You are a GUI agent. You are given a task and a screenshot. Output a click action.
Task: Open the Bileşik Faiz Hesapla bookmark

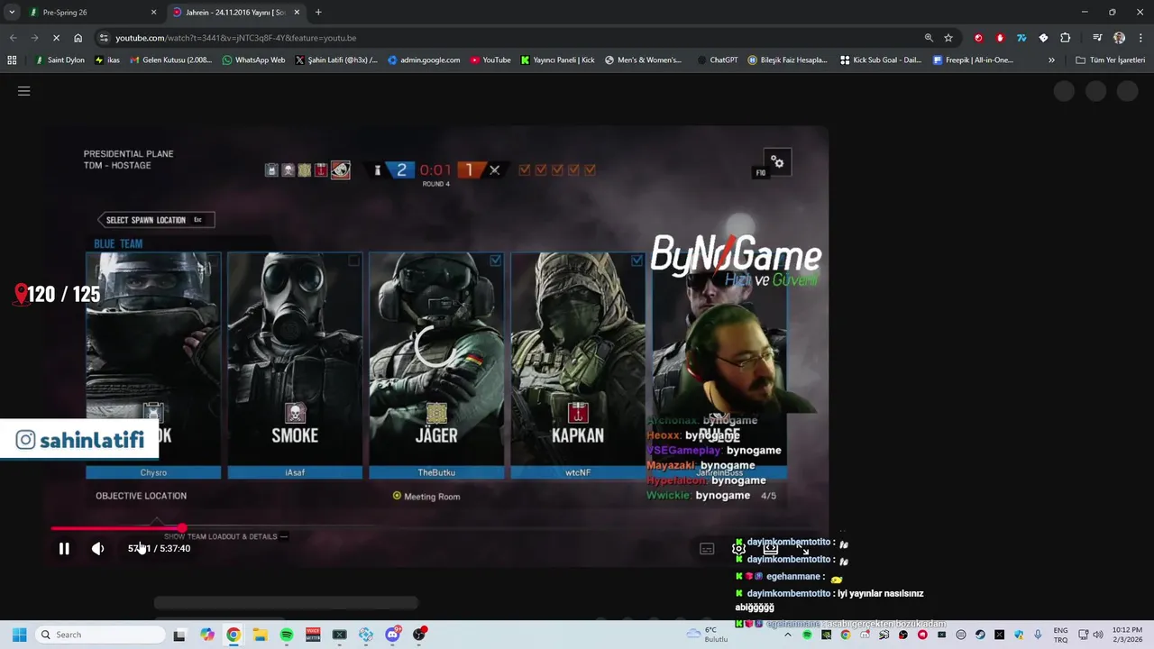[x=787, y=60]
